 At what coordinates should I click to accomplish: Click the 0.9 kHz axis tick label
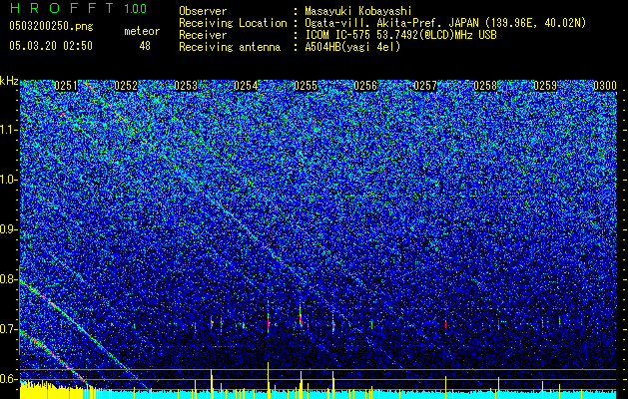click(9, 229)
